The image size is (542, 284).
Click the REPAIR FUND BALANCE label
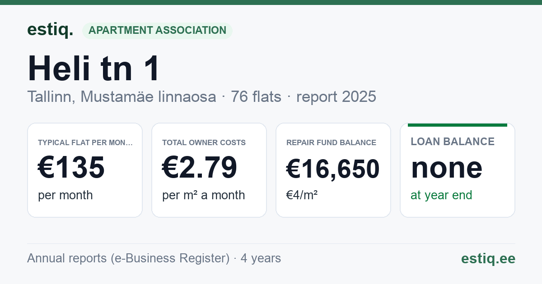[331, 142]
